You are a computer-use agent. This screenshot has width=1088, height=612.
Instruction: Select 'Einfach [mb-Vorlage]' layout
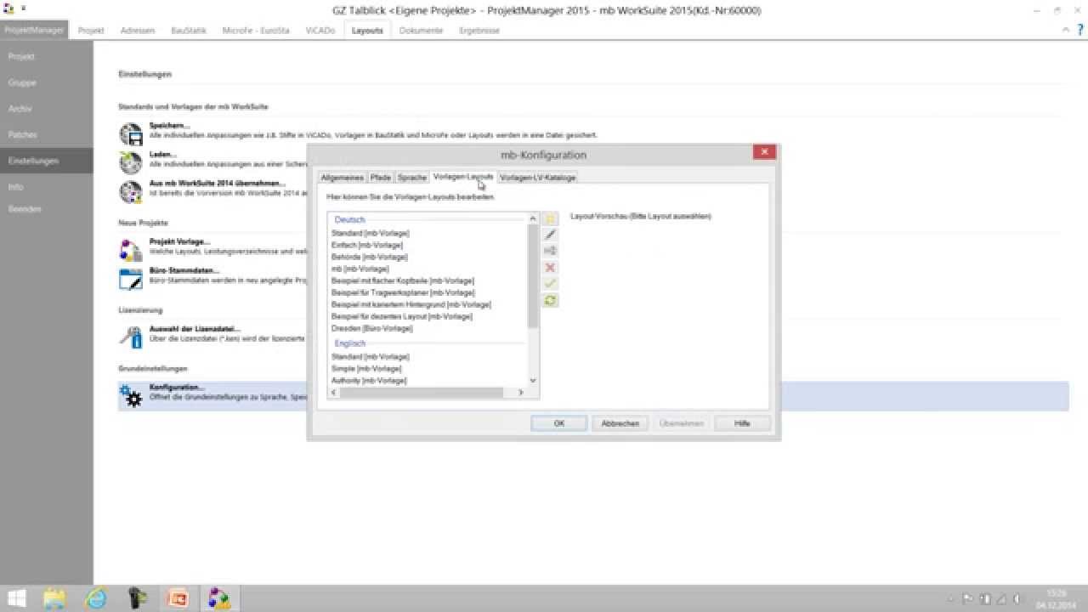[367, 245]
